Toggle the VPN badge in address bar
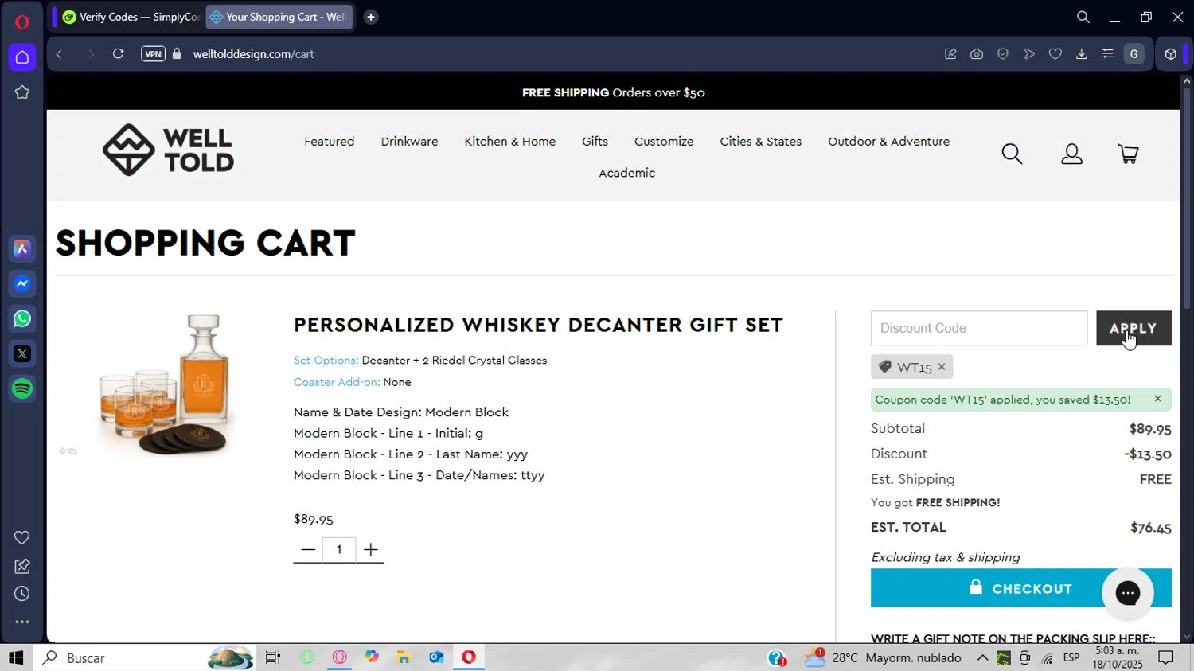Viewport: 1194px width, 671px height. [x=153, y=54]
